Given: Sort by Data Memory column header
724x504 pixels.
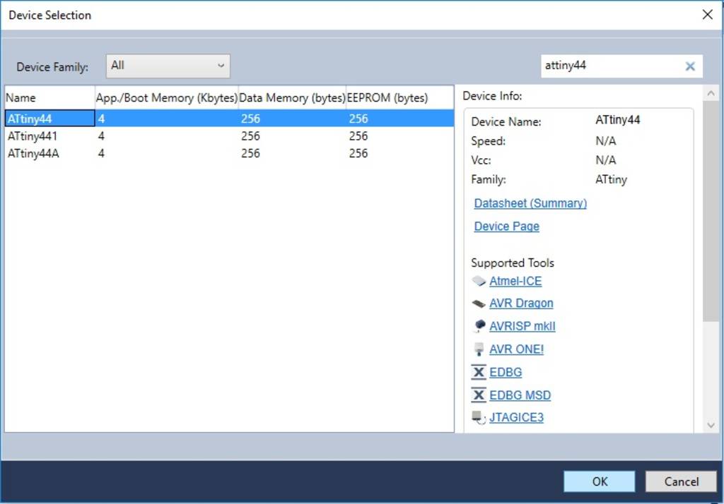Looking at the screenshot, I should pos(292,97).
